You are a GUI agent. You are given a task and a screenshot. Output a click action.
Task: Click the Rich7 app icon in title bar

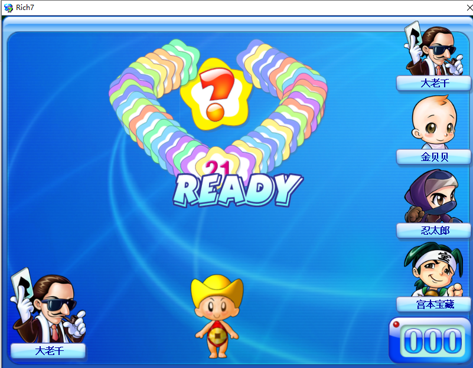(x=8, y=8)
